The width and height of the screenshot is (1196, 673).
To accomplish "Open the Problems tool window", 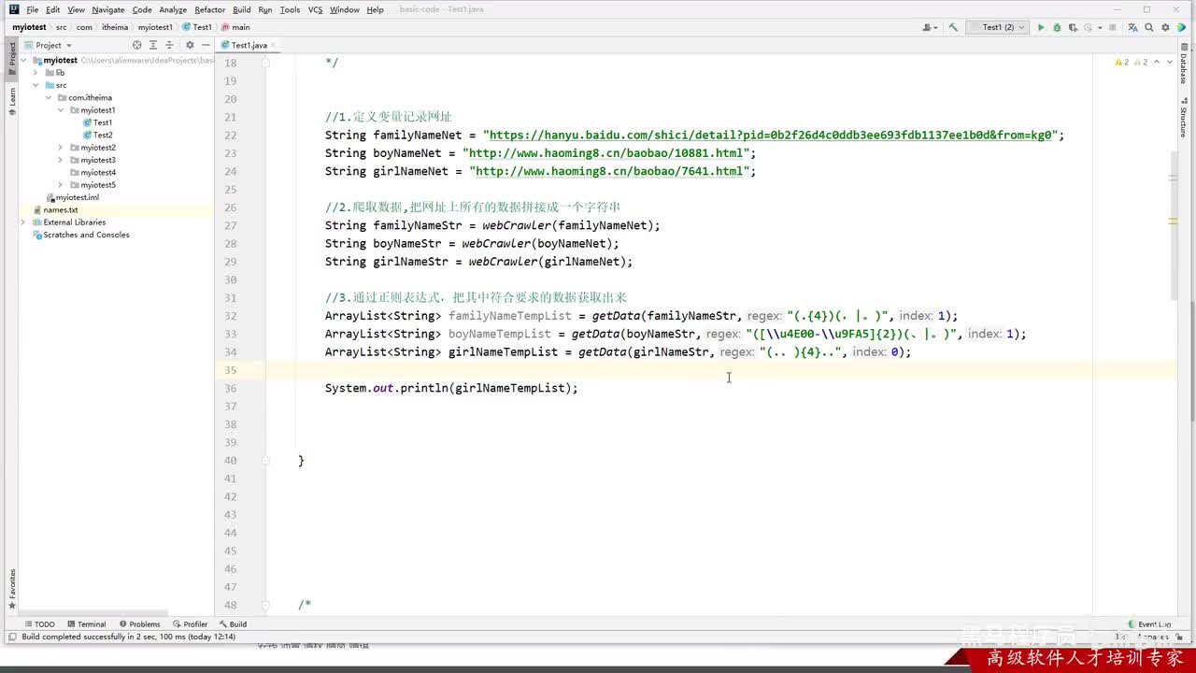I will point(139,624).
